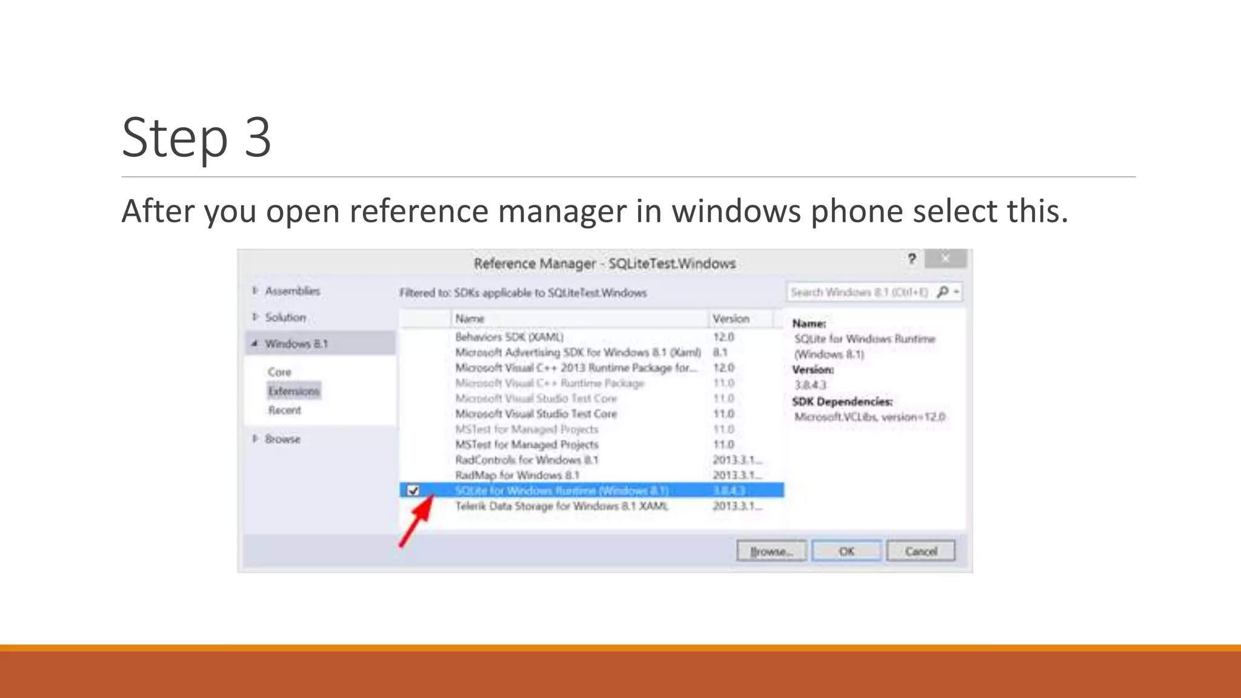Click the search magnifier icon
The image size is (1241, 698).
point(942,292)
